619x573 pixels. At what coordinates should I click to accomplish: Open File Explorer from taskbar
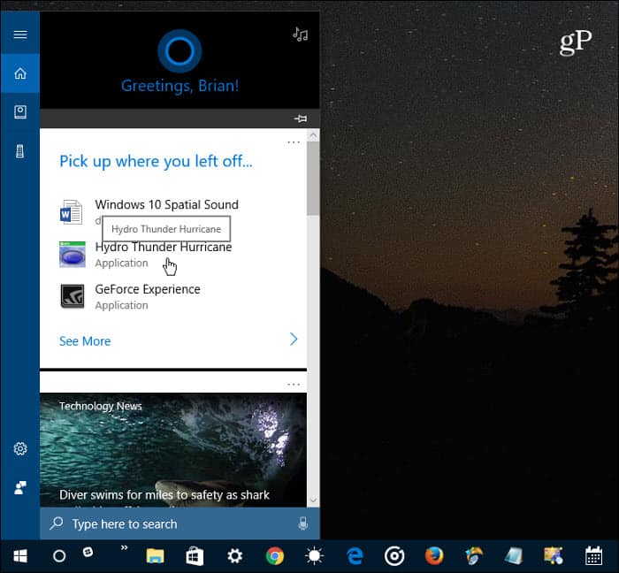155,556
